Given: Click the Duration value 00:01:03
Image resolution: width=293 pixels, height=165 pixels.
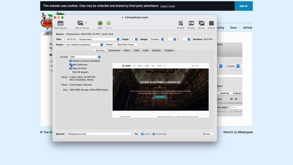Looking at the screenshot, I should [208, 39].
